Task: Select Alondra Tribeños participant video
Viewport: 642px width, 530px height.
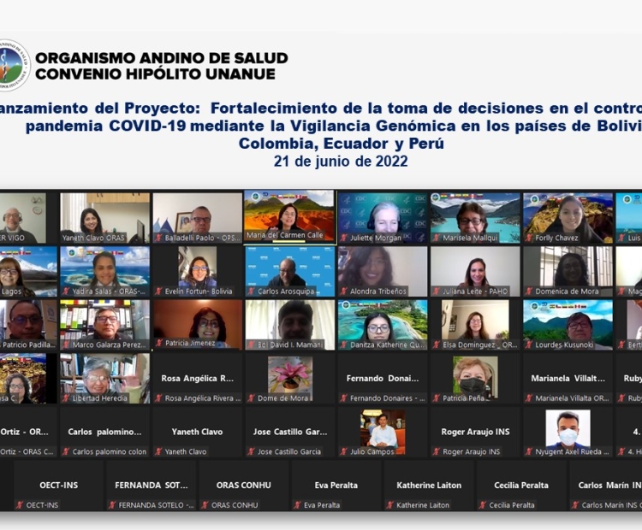Action: [383, 270]
